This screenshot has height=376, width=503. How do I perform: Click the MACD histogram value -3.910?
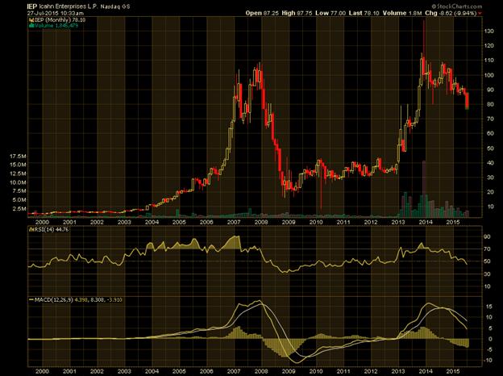pos(114,300)
